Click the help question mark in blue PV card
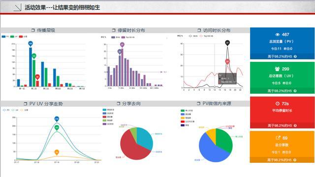 pos(295,56)
